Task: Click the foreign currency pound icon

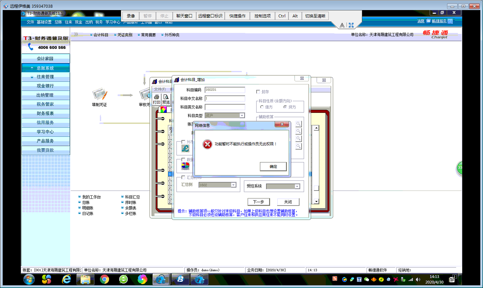Action: (x=185, y=148)
